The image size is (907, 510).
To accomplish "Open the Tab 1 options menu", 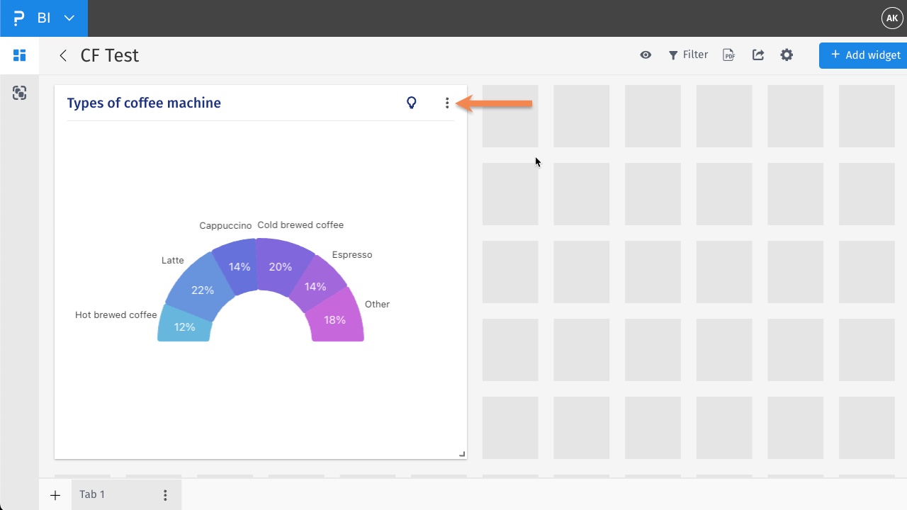I will click(x=165, y=494).
